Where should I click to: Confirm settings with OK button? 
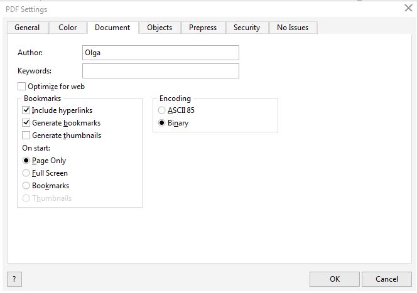point(335,279)
